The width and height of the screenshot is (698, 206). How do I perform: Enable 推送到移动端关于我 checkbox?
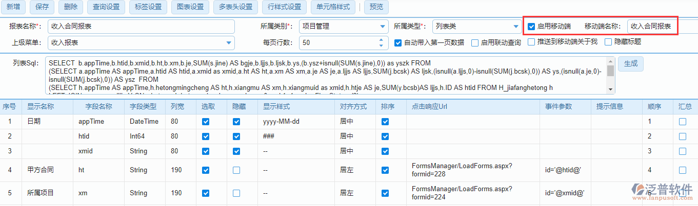click(531, 42)
